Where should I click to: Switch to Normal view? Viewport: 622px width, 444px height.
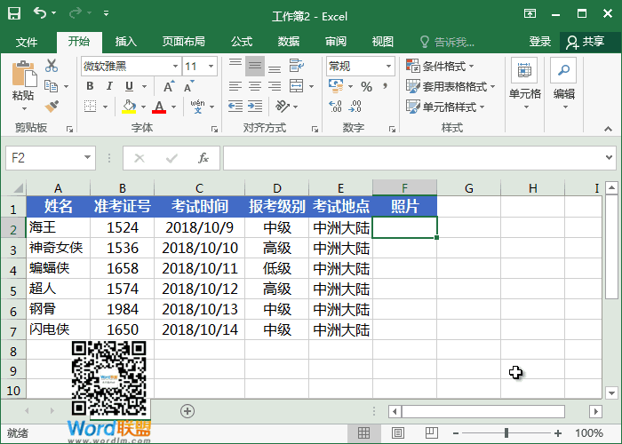[363, 433]
